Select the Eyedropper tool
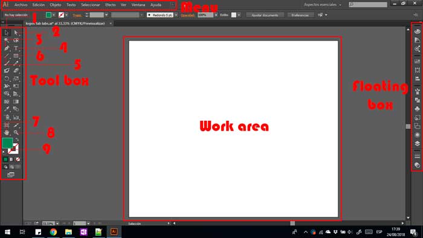The width and height of the screenshot is (423, 238). coord(7,109)
